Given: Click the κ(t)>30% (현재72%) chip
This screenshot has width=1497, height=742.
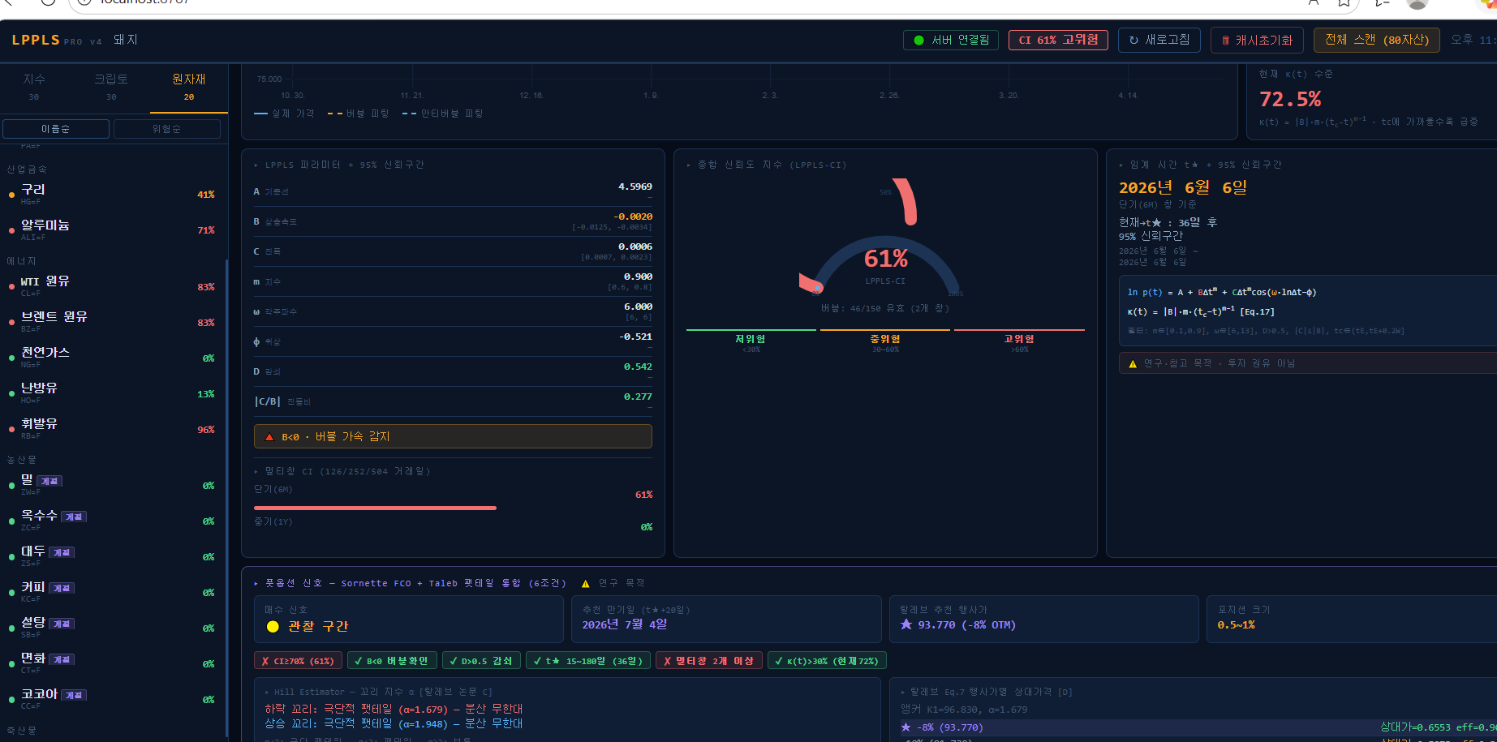Looking at the screenshot, I should pos(827,661).
